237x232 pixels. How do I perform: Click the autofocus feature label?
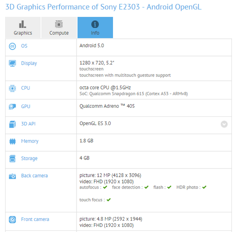click(90, 187)
